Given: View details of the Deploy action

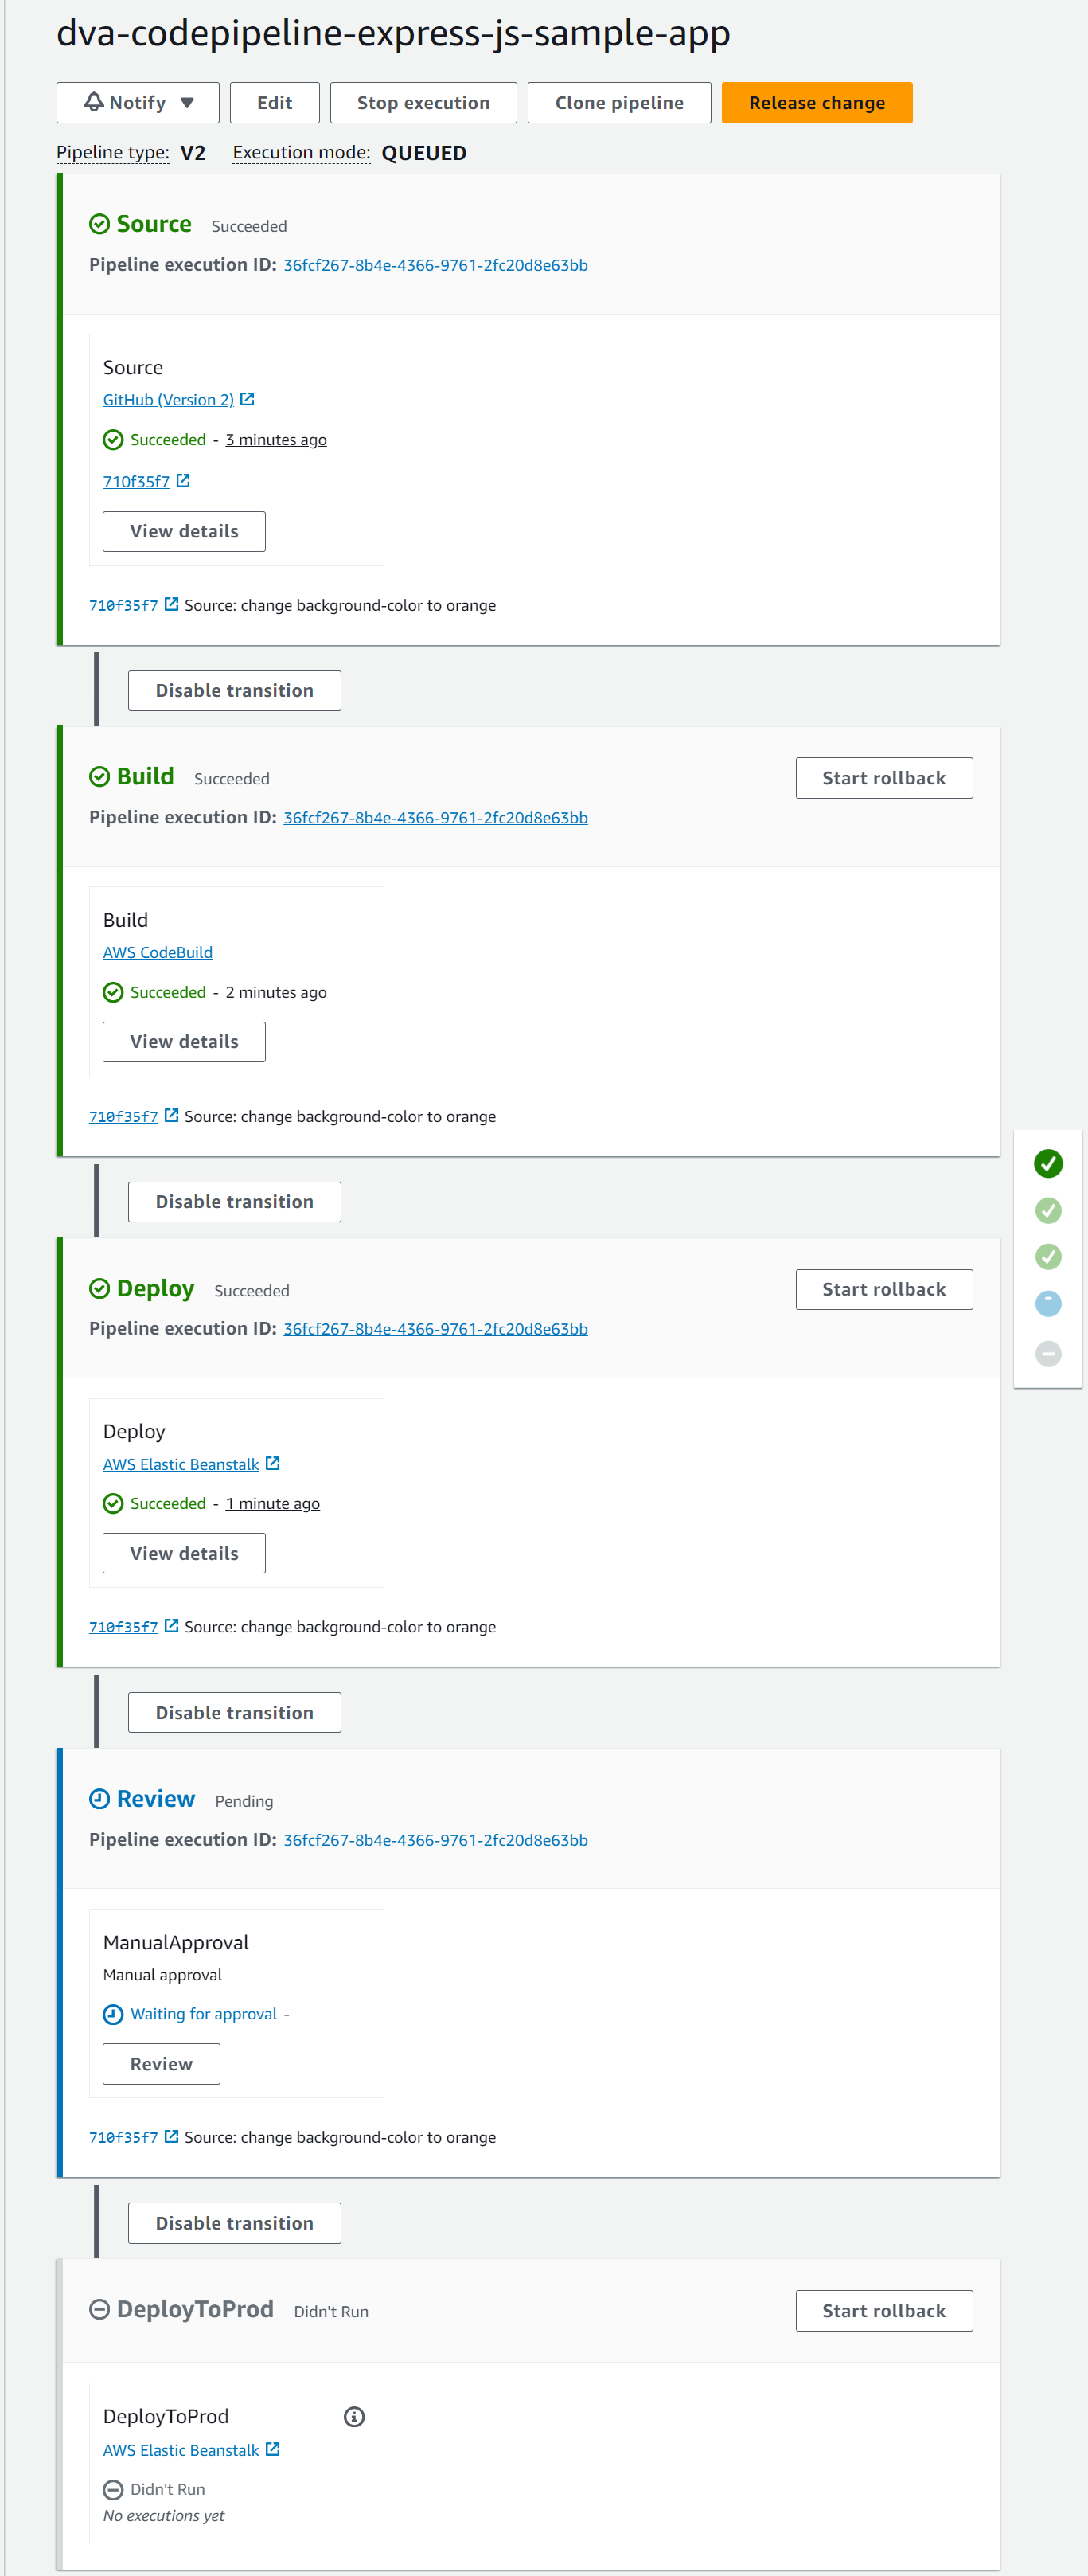Looking at the screenshot, I should (x=184, y=1553).
